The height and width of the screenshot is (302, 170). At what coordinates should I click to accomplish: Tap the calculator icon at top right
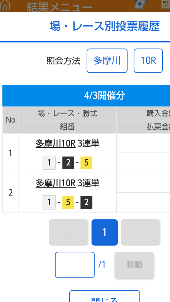pyautogui.click(x=166, y=5)
